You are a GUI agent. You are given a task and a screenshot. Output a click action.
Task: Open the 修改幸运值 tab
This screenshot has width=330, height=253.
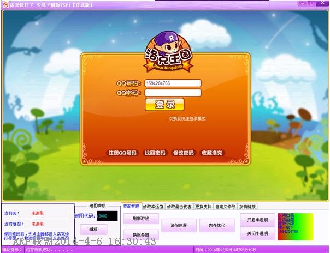click(153, 207)
